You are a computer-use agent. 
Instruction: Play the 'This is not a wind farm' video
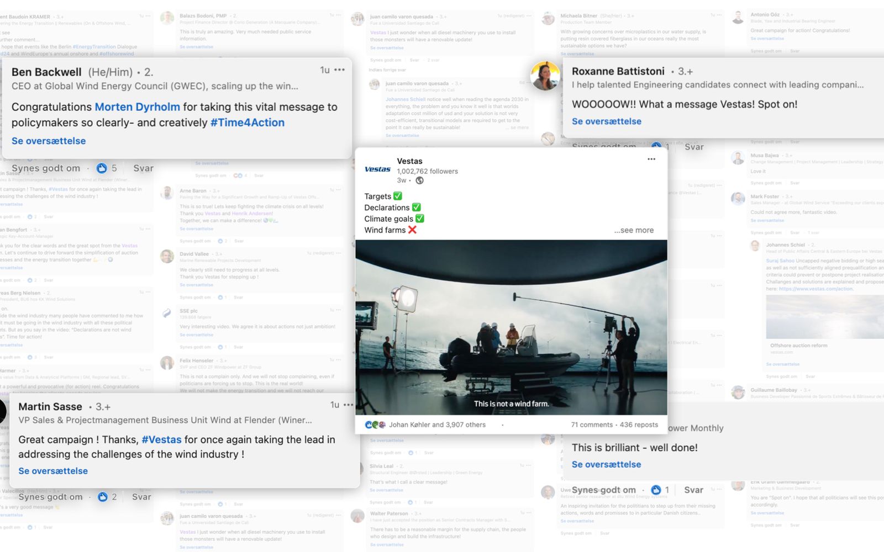pyautogui.click(x=511, y=327)
